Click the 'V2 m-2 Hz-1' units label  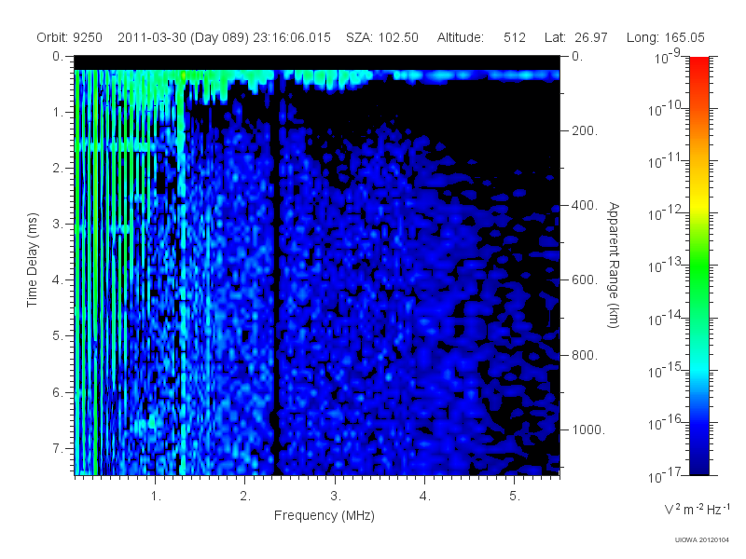pyautogui.click(x=697, y=509)
